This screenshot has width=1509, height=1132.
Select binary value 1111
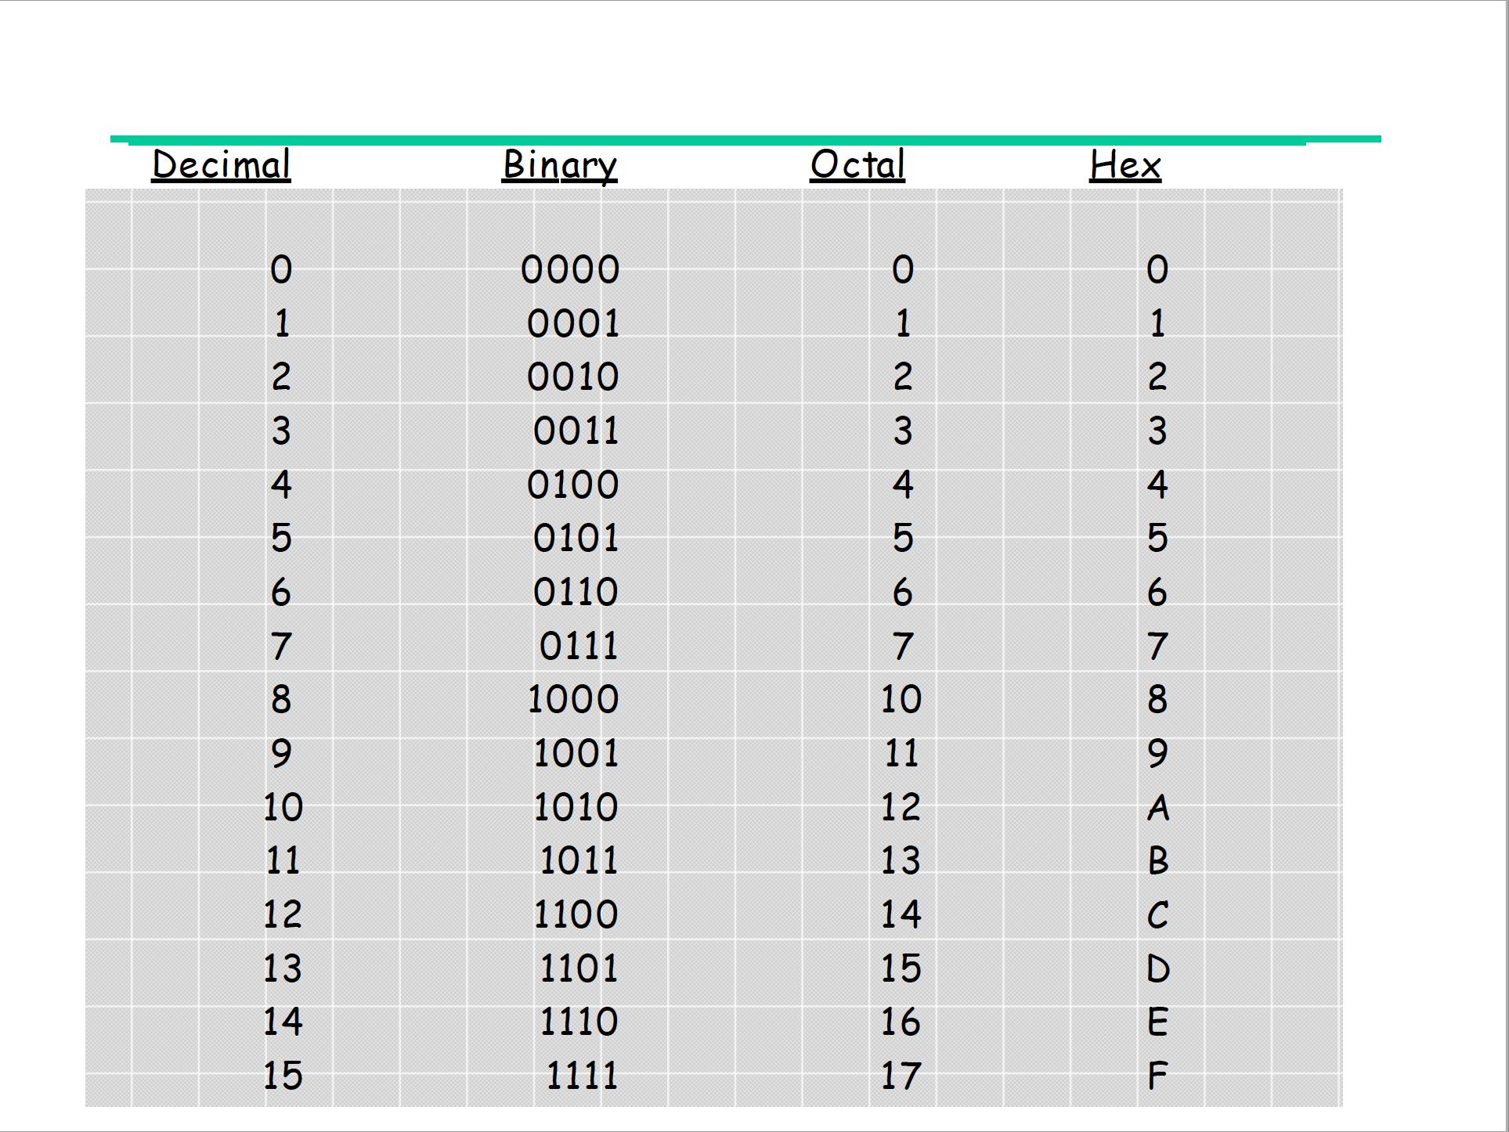click(x=581, y=1076)
